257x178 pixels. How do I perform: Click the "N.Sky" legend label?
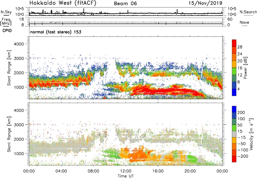pos(6,12)
